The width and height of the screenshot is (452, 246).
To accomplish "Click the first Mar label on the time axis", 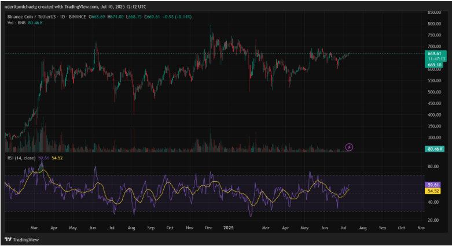I will pyautogui.click(x=34, y=228).
